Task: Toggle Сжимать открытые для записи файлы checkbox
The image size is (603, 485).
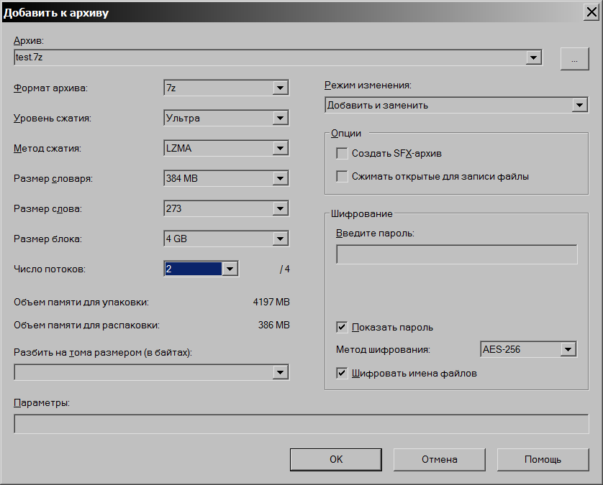Action: [342, 176]
